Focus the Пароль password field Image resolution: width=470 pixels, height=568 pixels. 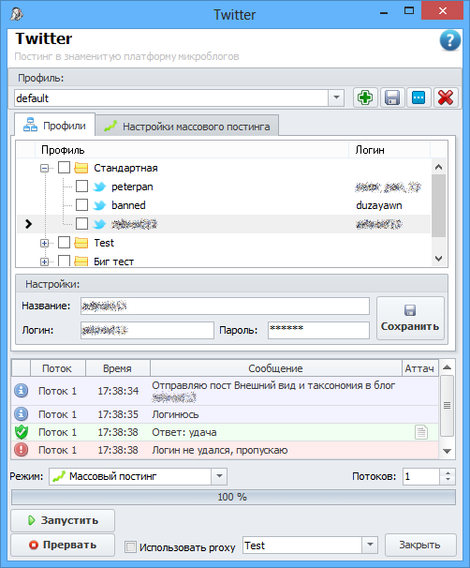click(318, 330)
